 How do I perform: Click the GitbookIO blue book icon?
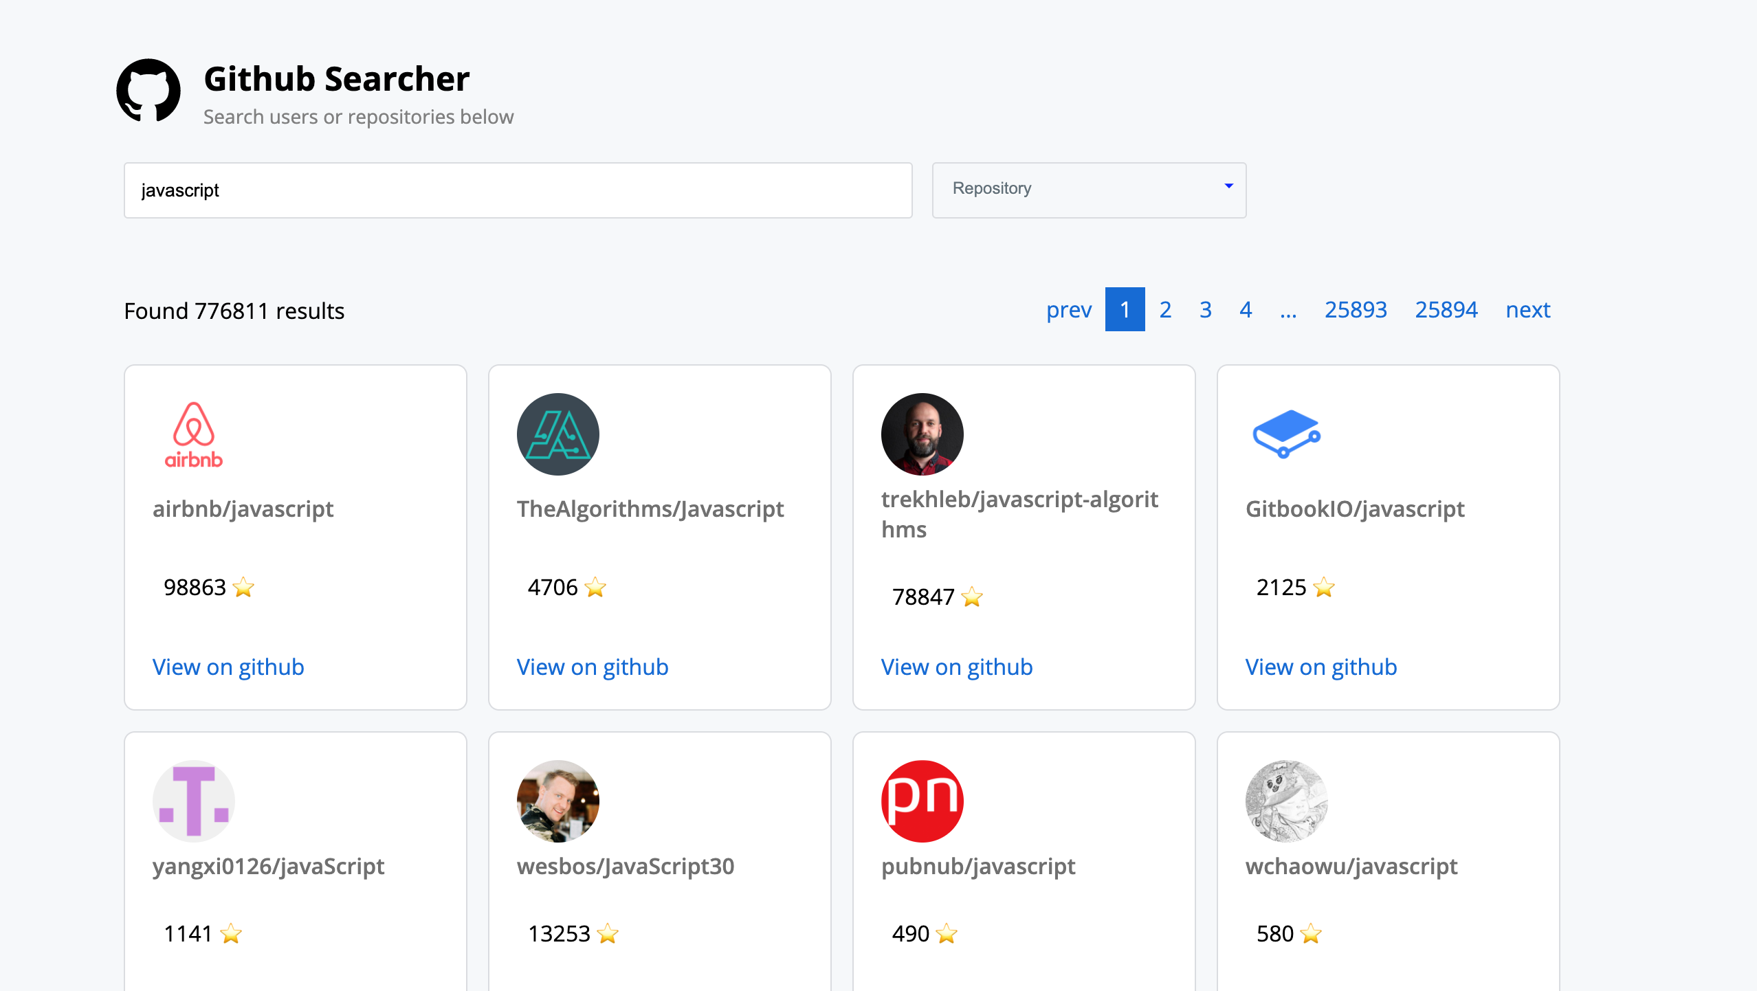pyautogui.click(x=1286, y=434)
